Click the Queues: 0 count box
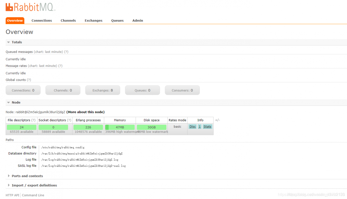The width and height of the screenshot is (347, 199). click(x=142, y=90)
